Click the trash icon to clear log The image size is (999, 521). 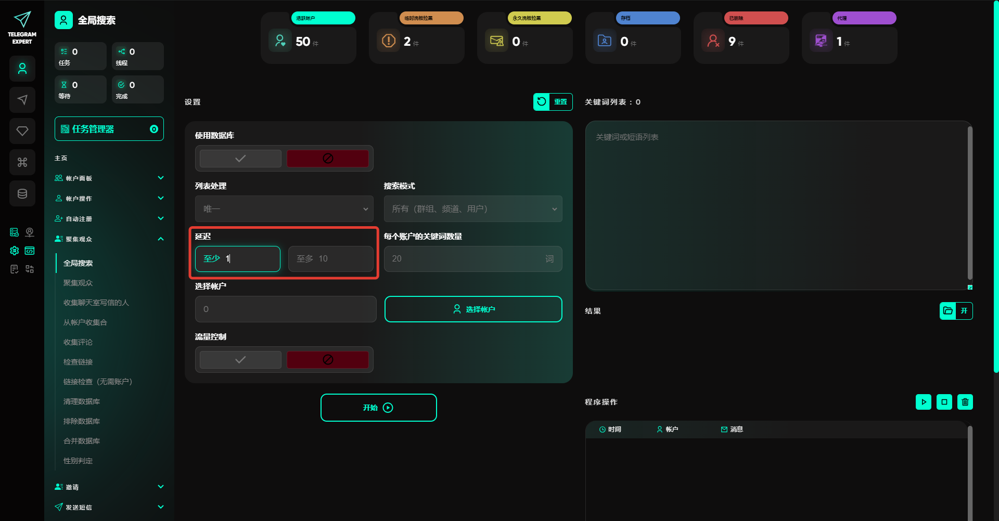(x=965, y=402)
